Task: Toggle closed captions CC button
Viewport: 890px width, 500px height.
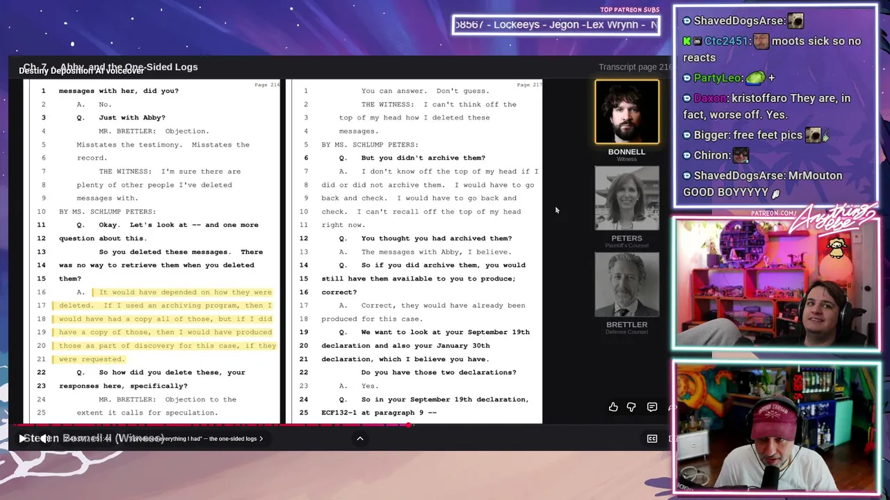Action: pyautogui.click(x=652, y=439)
